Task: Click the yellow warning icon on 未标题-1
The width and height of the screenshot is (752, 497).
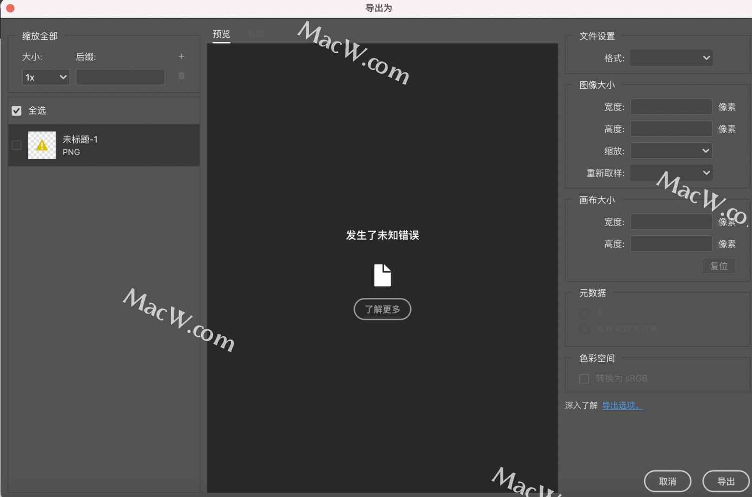Action: (x=42, y=145)
